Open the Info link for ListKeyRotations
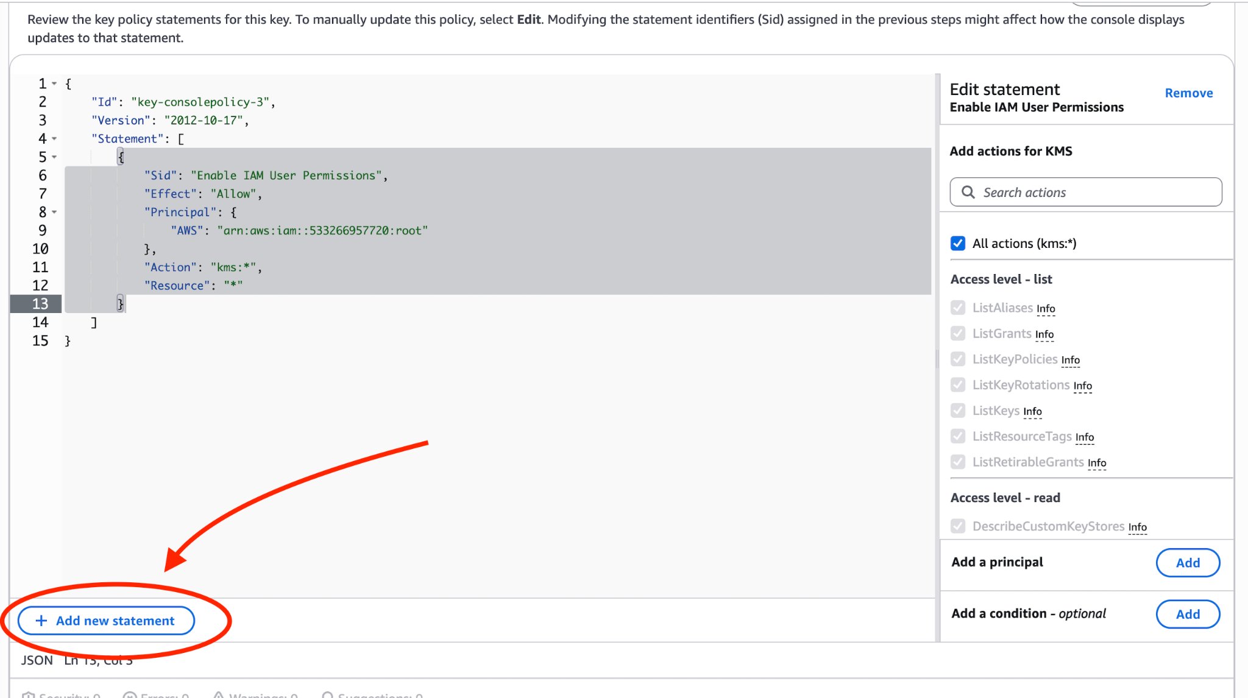 [x=1083, y=386]
